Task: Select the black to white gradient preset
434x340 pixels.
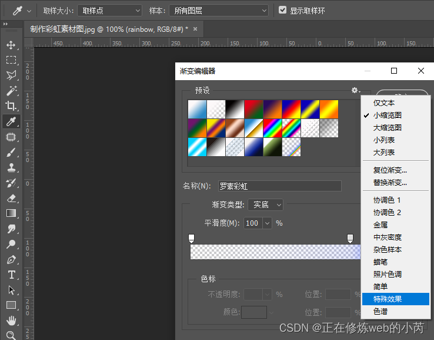Action: pos(235,109)
